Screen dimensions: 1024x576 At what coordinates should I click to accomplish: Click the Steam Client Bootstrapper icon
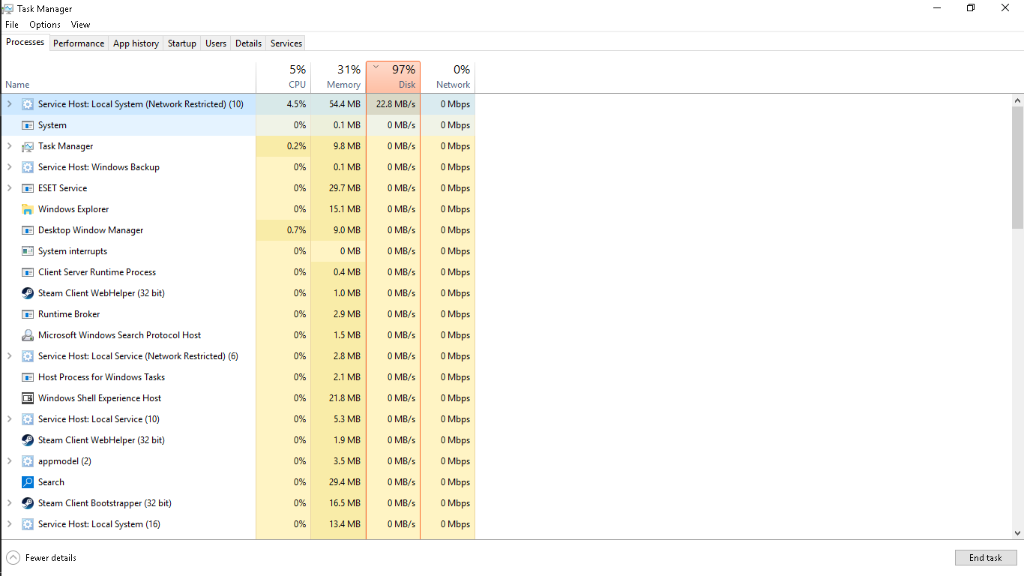click(28, 503)
